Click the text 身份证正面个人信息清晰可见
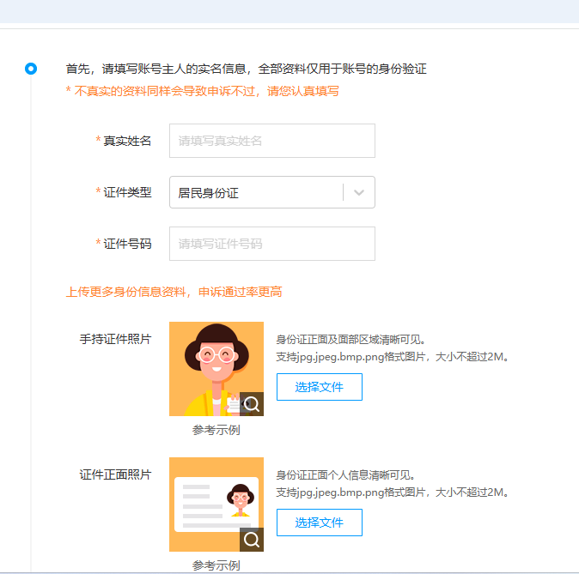Screen dimensions: 579x574 tap(345, 474)
